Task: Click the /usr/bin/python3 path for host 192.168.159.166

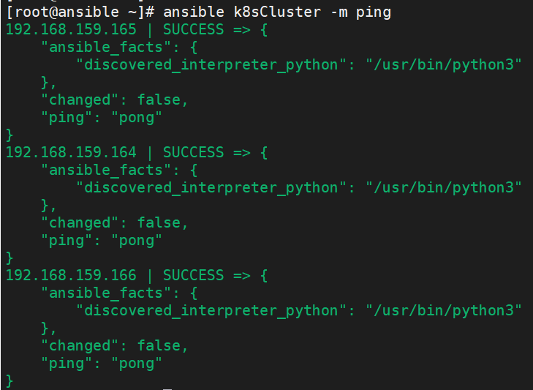Action: (444, 310)
